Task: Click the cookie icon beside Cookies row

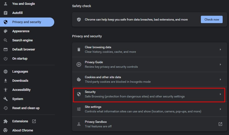Action: tap(79, 79)
